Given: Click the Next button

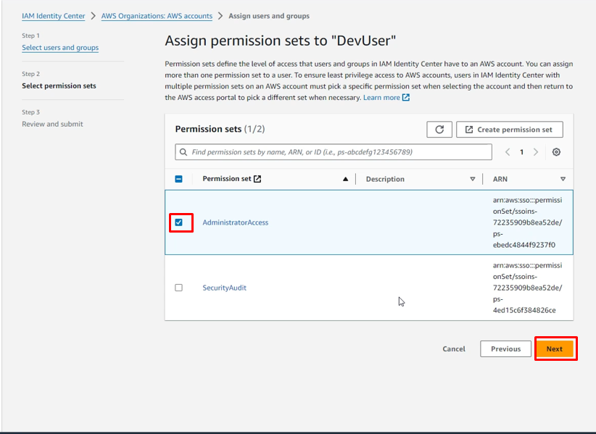Looking at the screenshot, I should tap(555, 349).
